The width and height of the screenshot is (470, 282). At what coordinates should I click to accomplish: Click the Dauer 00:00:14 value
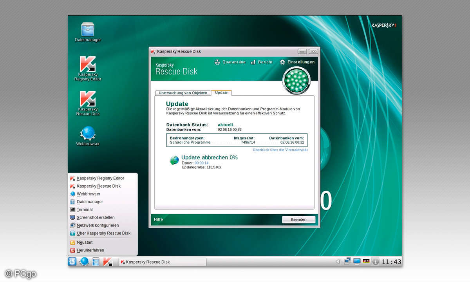tap(201, 163)
